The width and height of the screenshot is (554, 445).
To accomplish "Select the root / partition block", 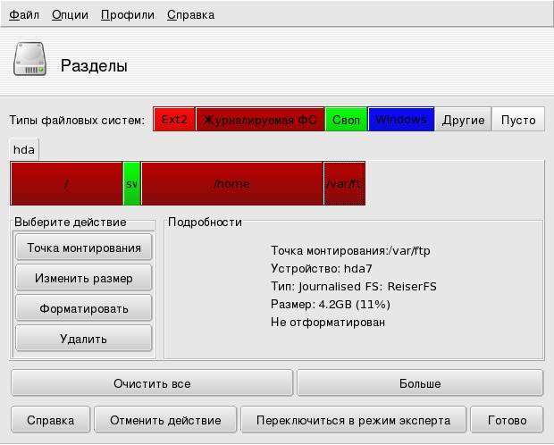I will [x=66, y=183].
